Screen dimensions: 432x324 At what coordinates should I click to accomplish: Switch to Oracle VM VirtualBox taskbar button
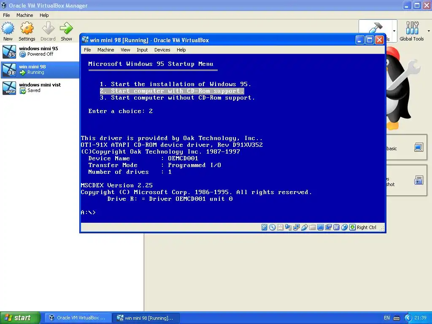[78, 318]
